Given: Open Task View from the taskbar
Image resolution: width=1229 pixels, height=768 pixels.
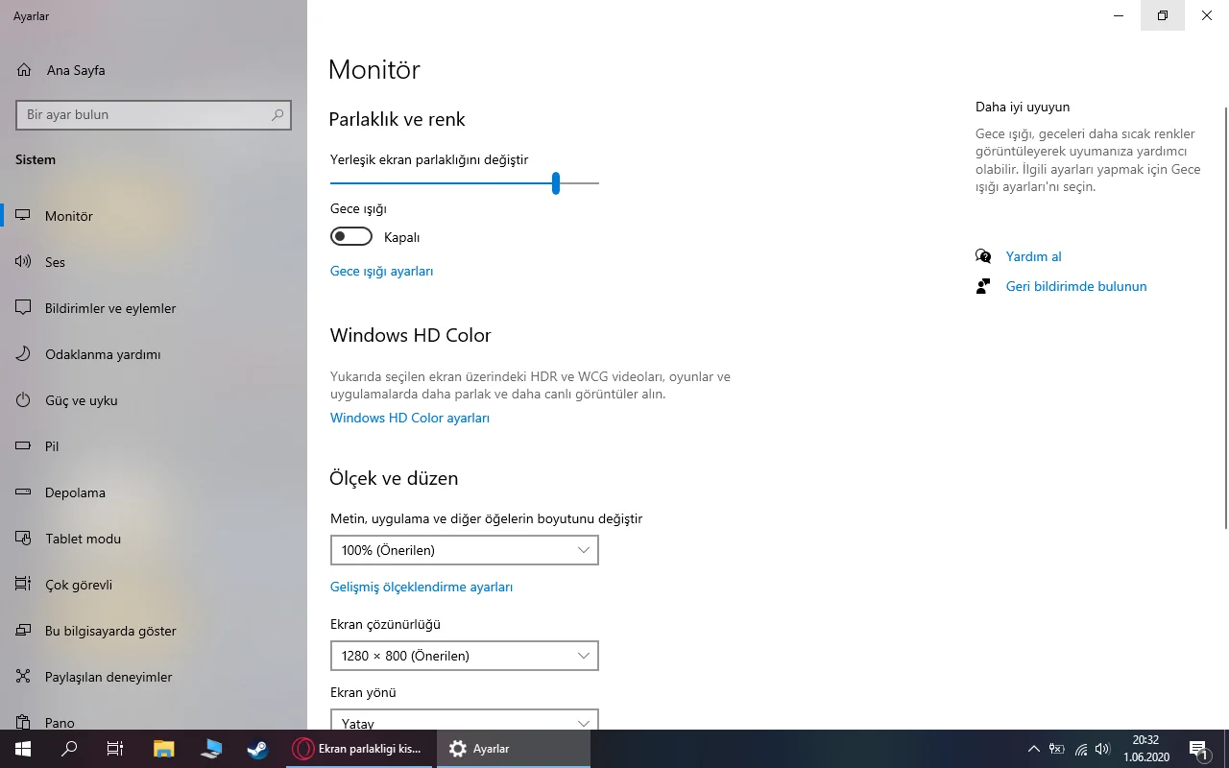Looking at the screenshot, I should (x=115, y=749).
